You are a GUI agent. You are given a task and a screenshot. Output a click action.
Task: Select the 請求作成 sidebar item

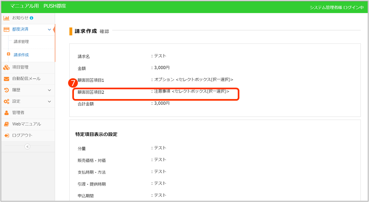21,55
